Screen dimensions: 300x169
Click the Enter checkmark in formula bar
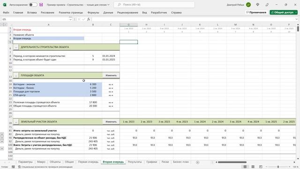click(83, 19)
